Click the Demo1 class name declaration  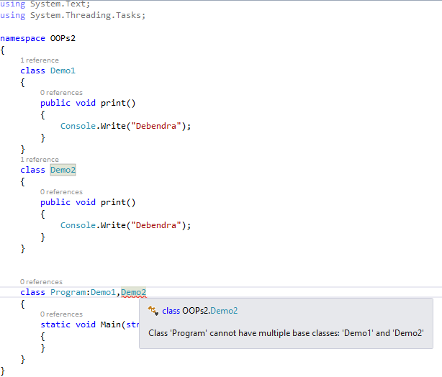tap(63, 71)
